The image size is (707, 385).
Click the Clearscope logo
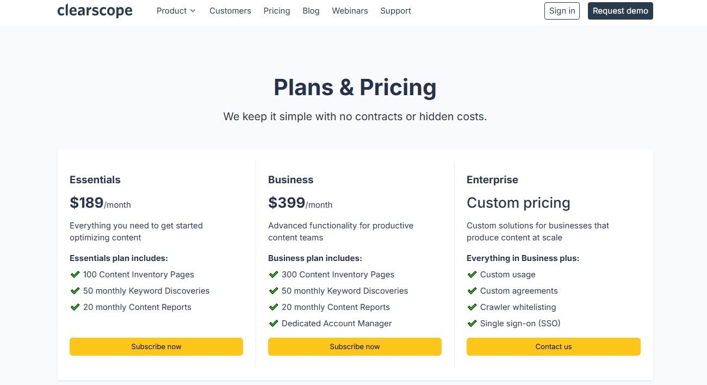(95, 10)
